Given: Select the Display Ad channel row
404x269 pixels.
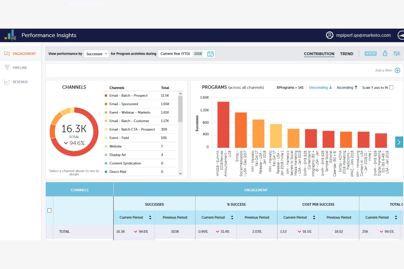Looking at the screenshot, I should 141,155.
